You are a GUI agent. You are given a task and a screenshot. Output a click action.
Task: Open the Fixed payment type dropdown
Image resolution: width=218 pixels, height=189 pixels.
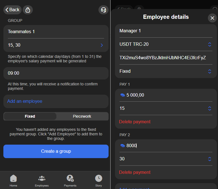coord(166,71)
